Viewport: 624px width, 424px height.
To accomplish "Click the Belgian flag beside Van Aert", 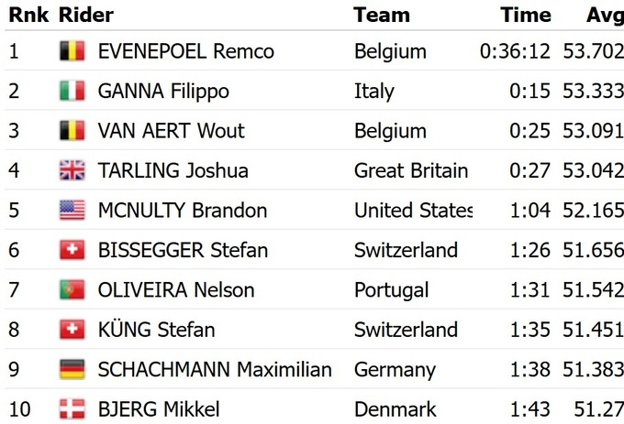I will 72,131.
